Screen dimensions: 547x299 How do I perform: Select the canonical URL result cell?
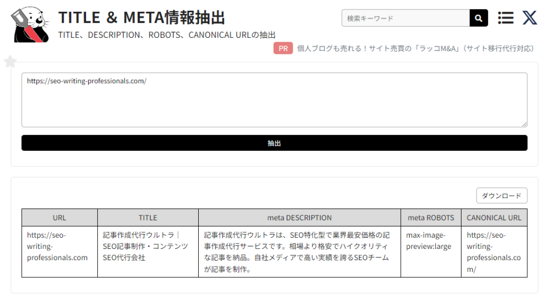494,252
